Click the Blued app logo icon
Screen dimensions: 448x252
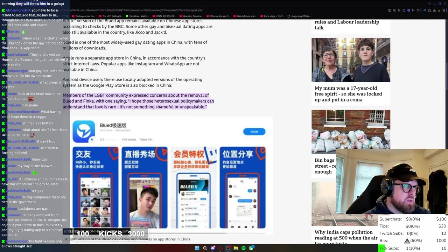click(x=84, y=132)
